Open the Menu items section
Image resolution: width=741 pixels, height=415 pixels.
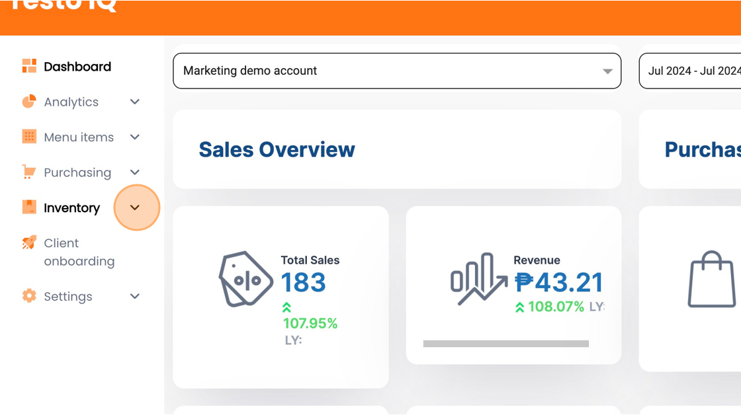(79, 137)
